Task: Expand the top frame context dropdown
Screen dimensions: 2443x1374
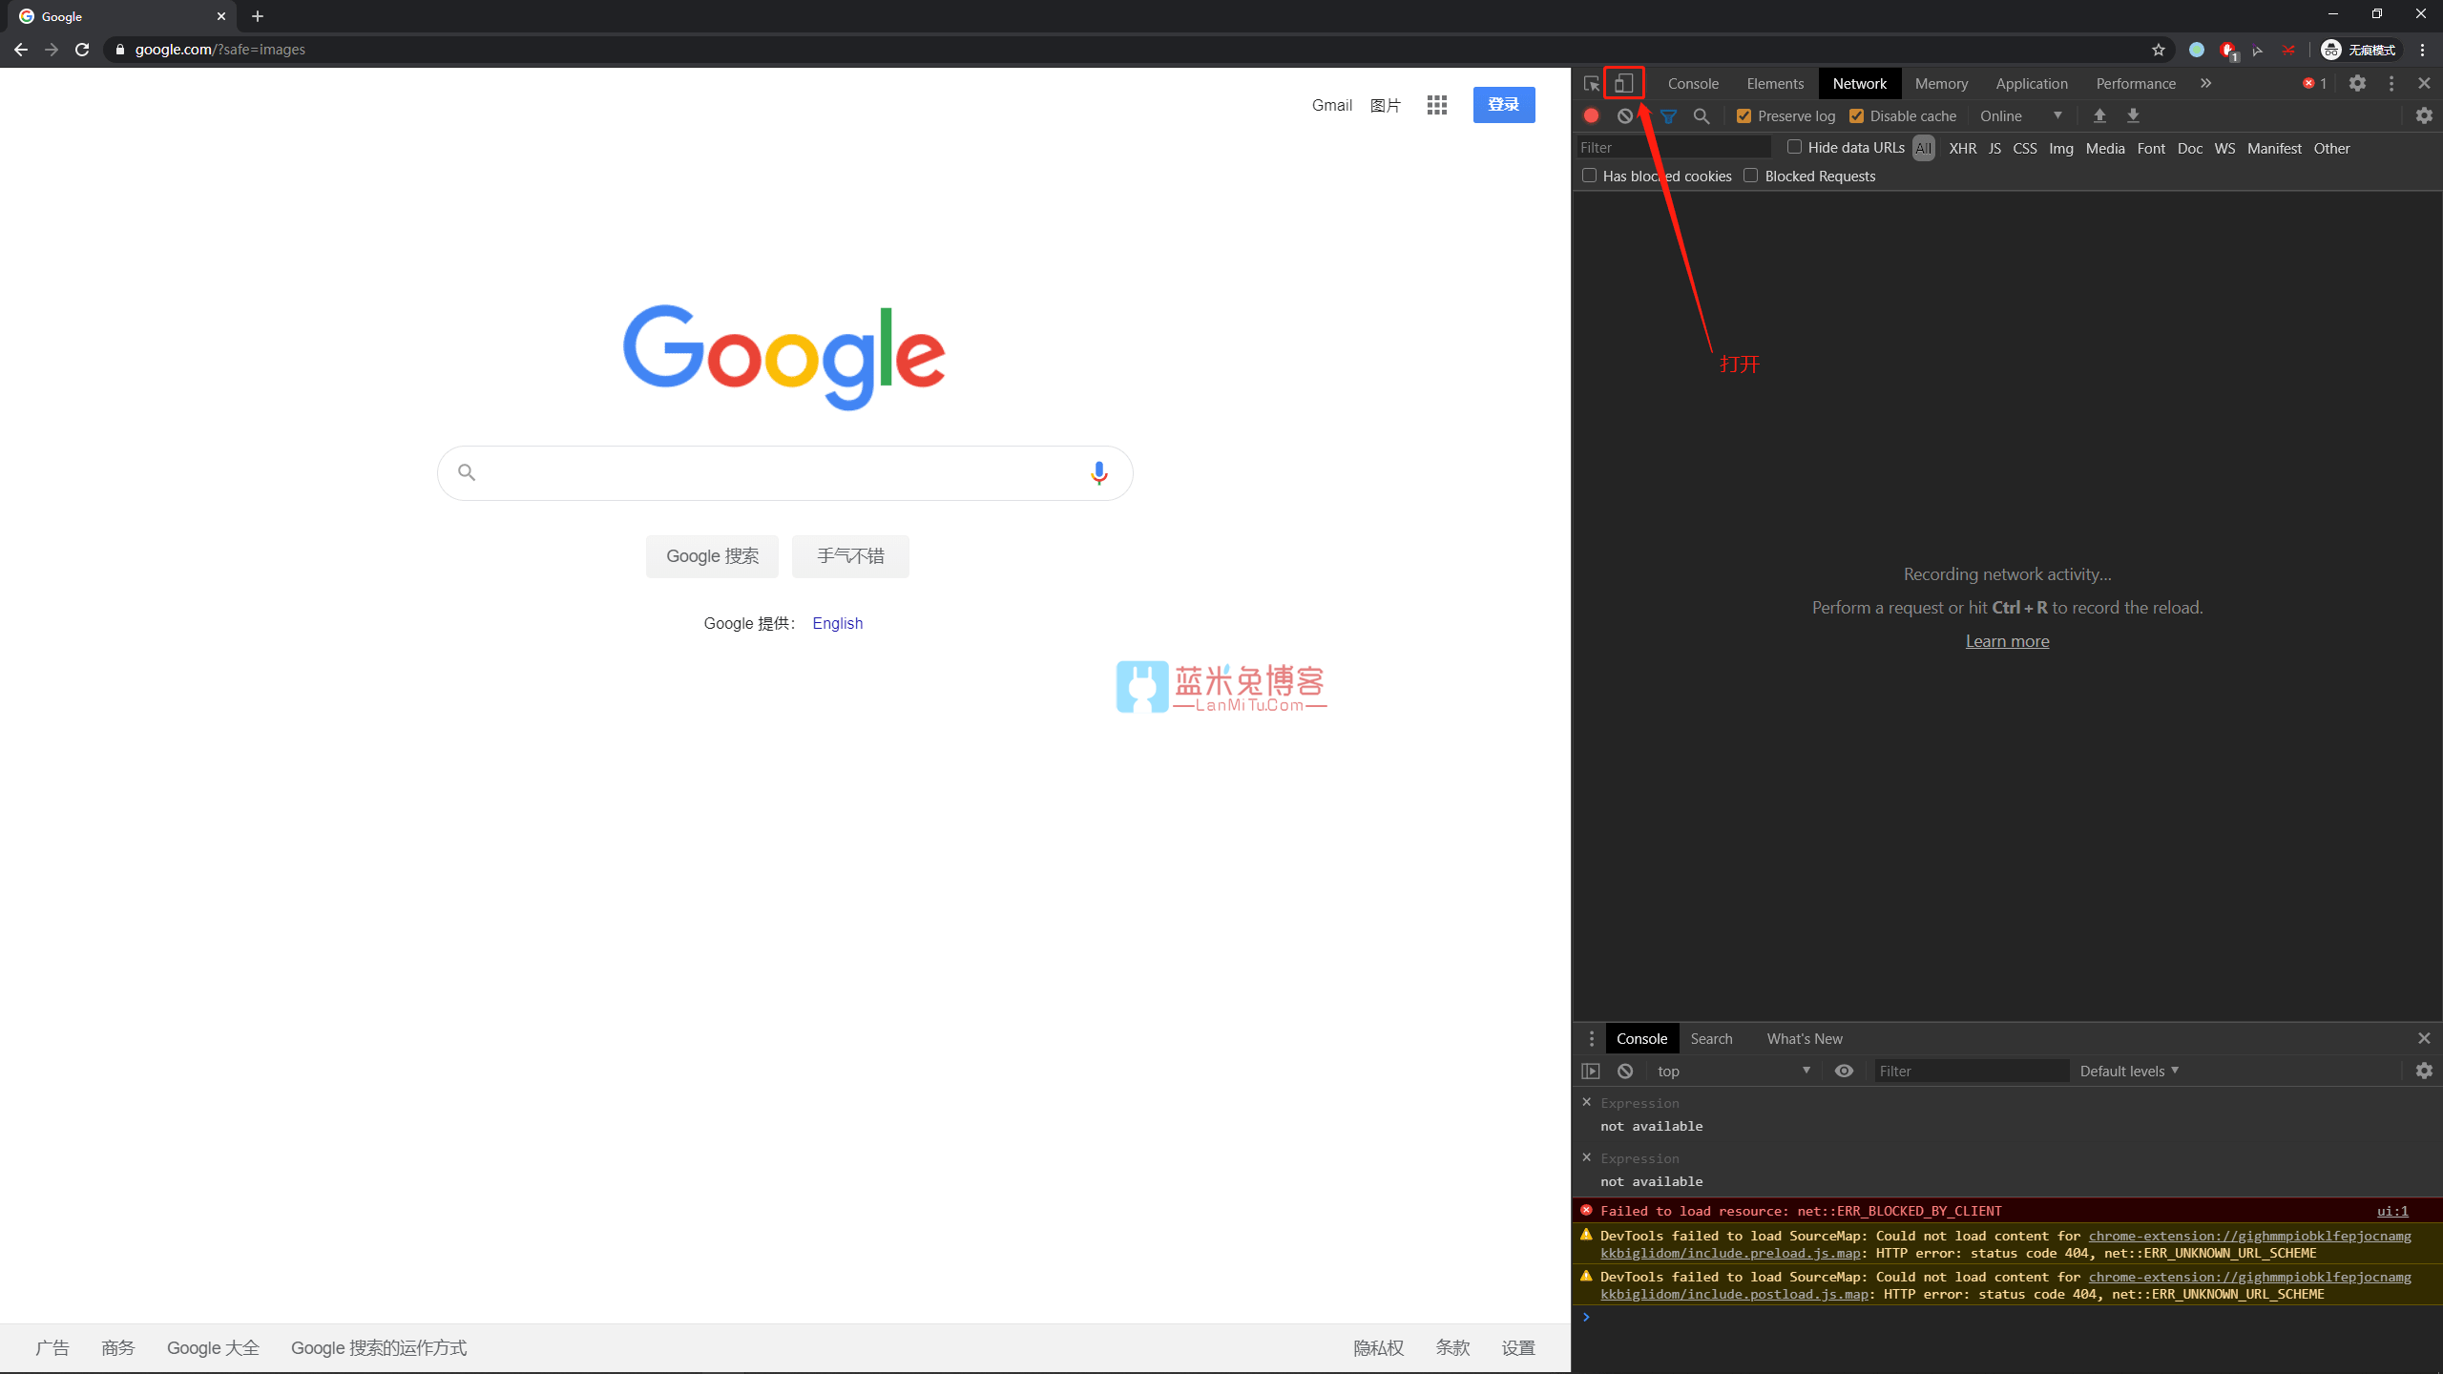Action: [1806, 1071]
